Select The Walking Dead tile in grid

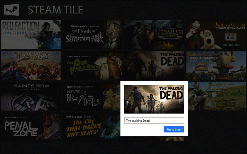pyautogui.click(x=154, y=65)
